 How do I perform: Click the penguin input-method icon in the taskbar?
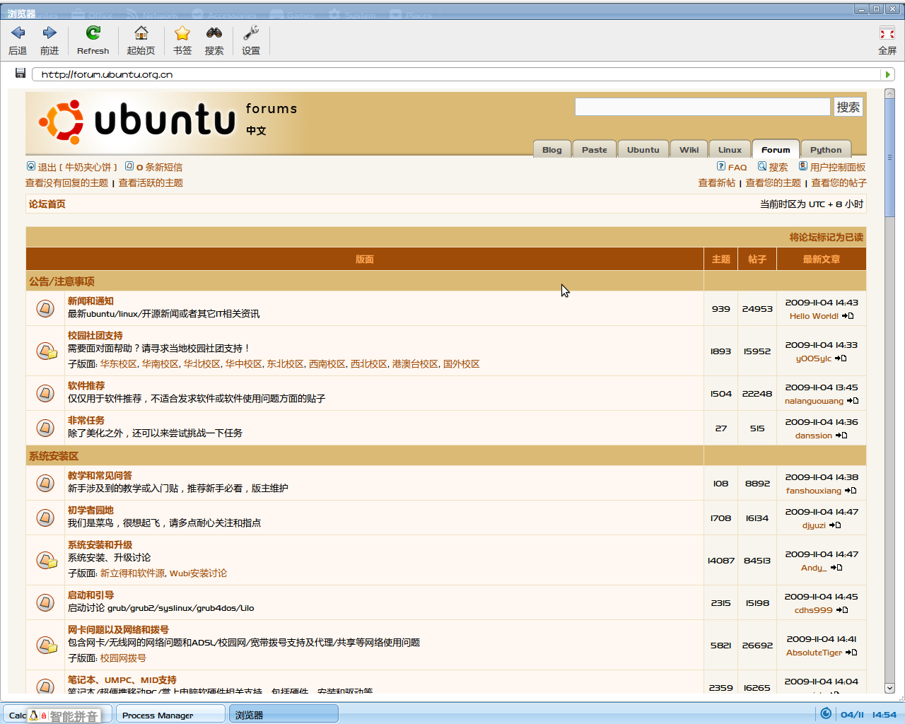tap(33, 716)
